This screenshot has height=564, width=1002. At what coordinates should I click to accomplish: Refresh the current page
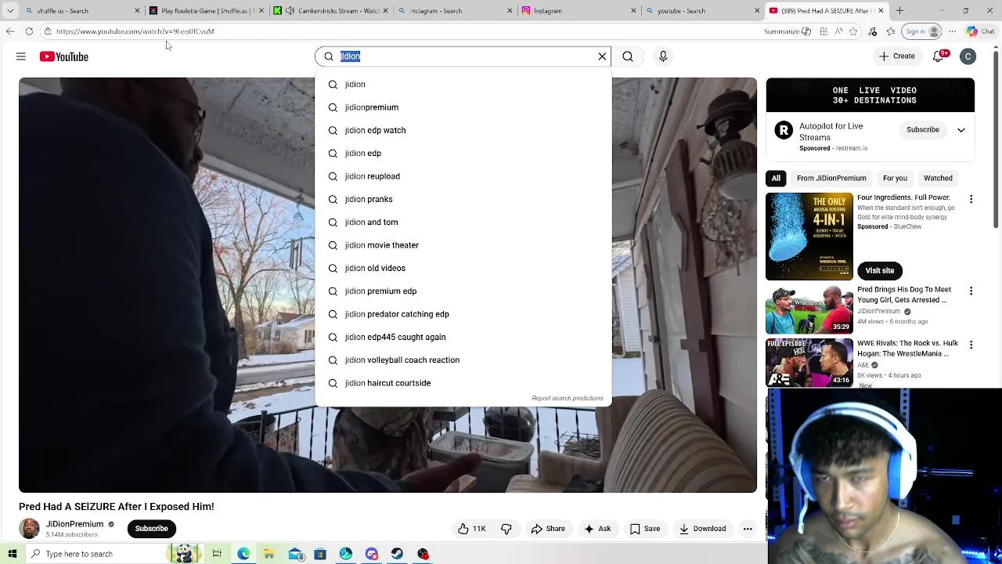coord(29,31)
